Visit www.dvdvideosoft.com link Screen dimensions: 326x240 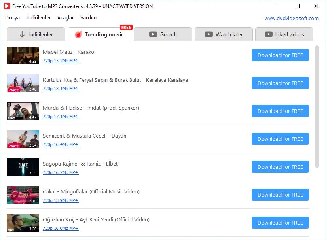[292, 18]
